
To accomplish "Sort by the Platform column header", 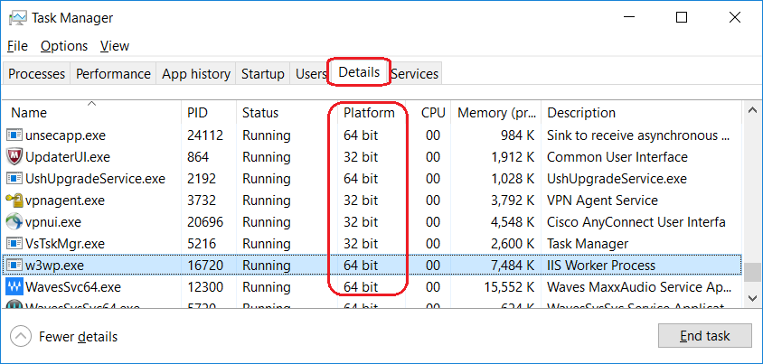I will click(369, 114).
